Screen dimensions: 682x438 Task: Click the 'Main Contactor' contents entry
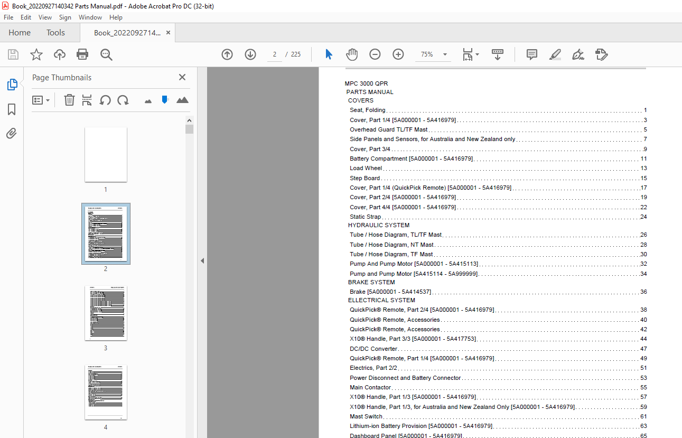370,387
